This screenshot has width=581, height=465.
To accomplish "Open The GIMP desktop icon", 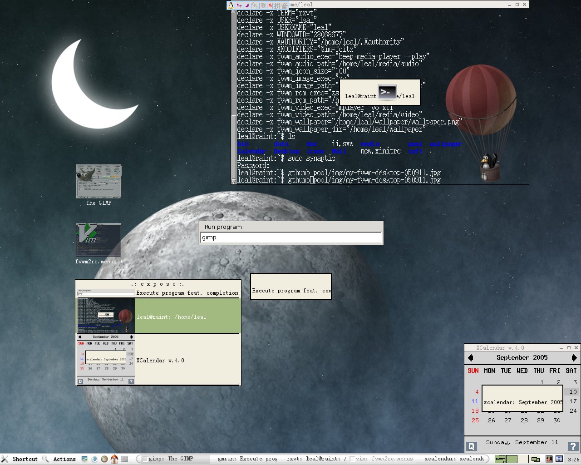I will point(98,185).
